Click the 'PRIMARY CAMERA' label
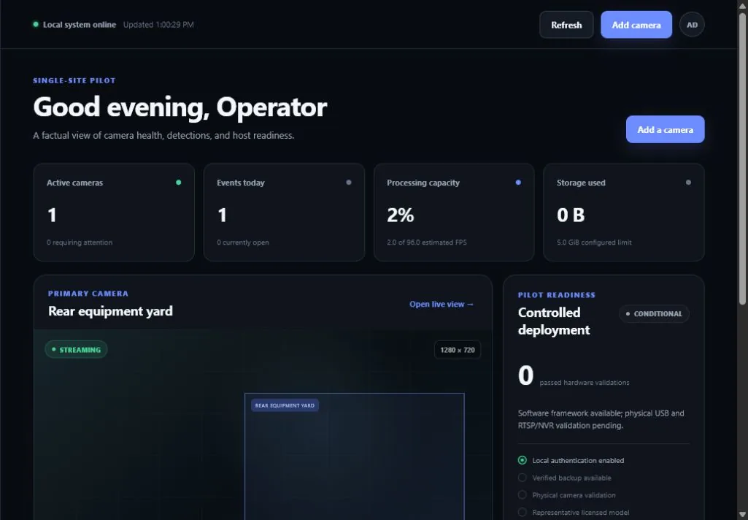748x520 pixels. [88, 294]
